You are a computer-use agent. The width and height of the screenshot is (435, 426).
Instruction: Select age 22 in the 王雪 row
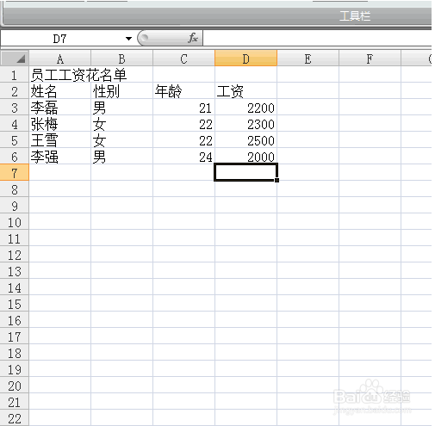pyautogui.click(x=184, y=140)
